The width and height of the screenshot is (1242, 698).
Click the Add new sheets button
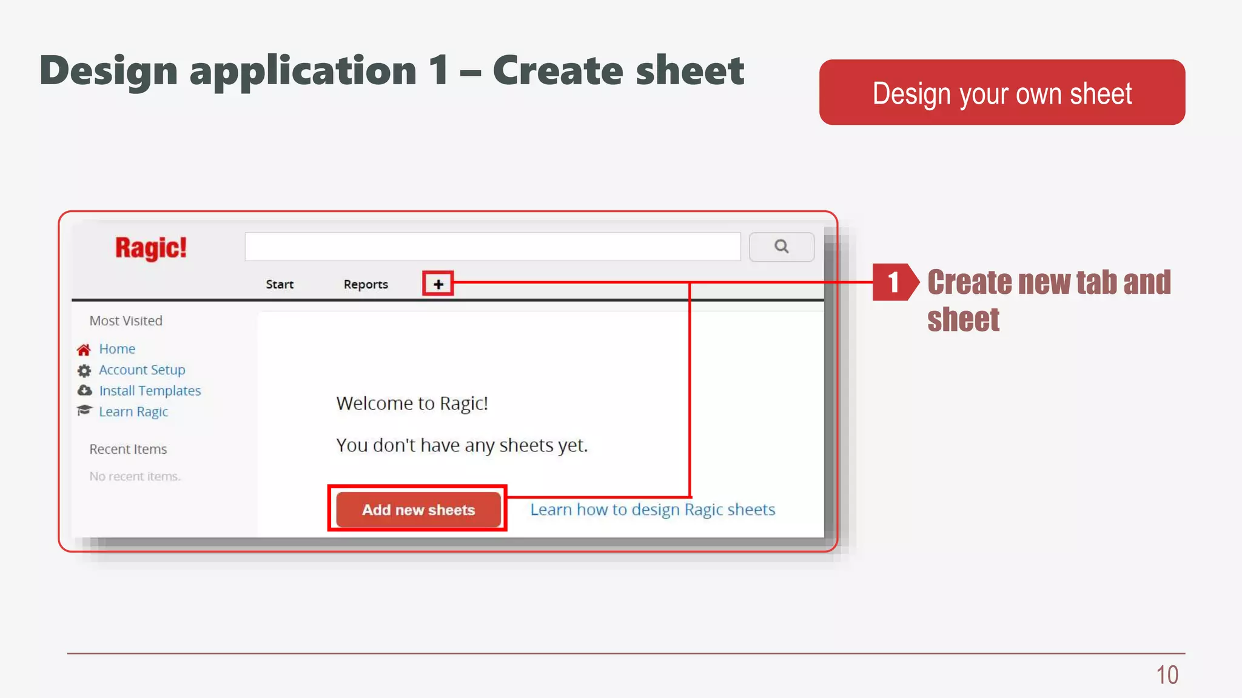(x=418, y=510)
